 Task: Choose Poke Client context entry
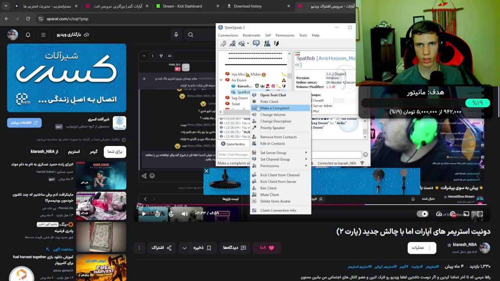pyautogui.click(x=280, y=101)
